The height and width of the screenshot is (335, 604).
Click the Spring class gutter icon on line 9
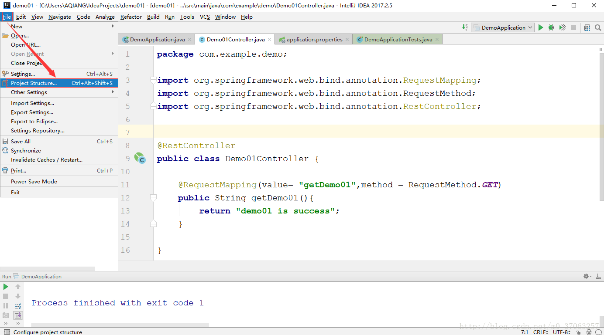click(140, 158)
